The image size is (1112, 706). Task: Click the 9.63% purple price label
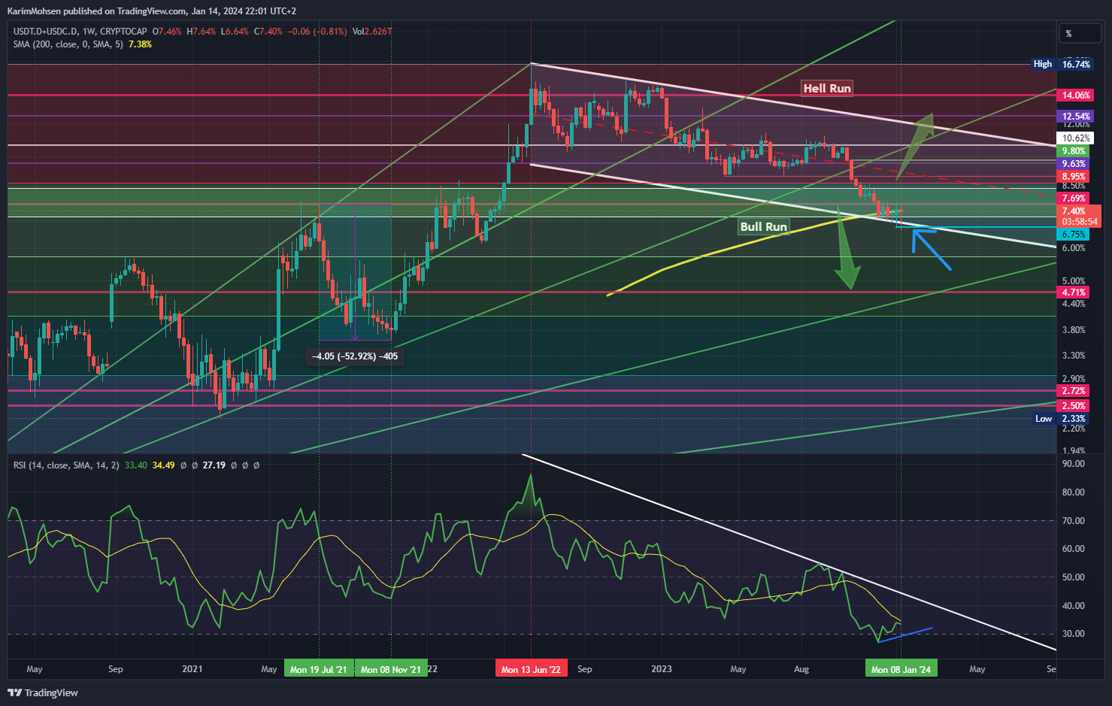1073,164
